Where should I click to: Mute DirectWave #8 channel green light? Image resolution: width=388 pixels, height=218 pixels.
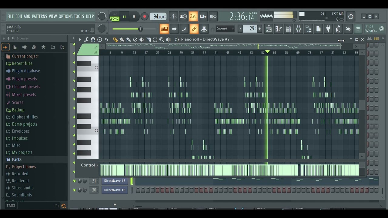coord(74,190)
